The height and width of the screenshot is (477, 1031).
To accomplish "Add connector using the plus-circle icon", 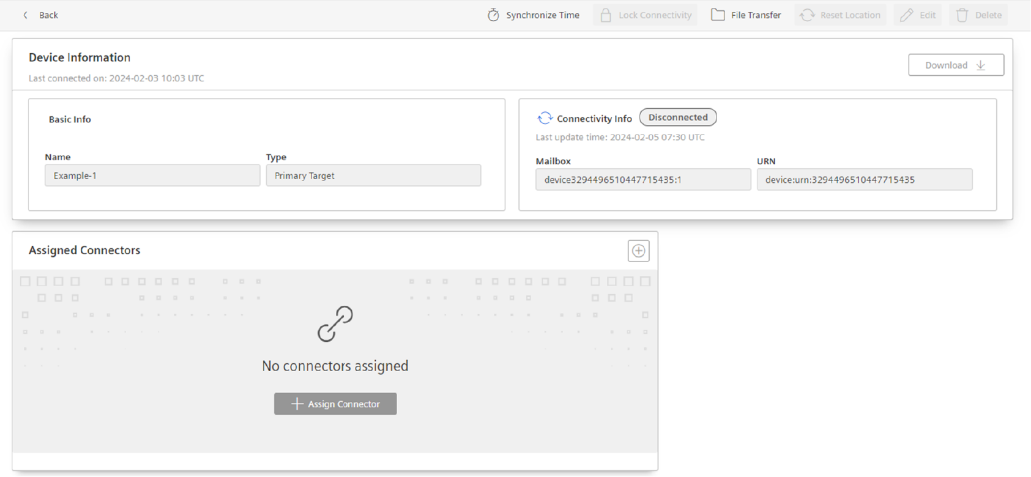I will coord(638,251).
